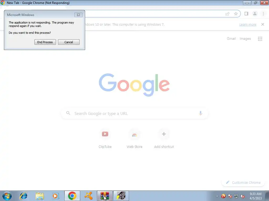Viewport: 269px width, 201px height.
Task: Minimize the Chrome window
Action: pos(247,3)
